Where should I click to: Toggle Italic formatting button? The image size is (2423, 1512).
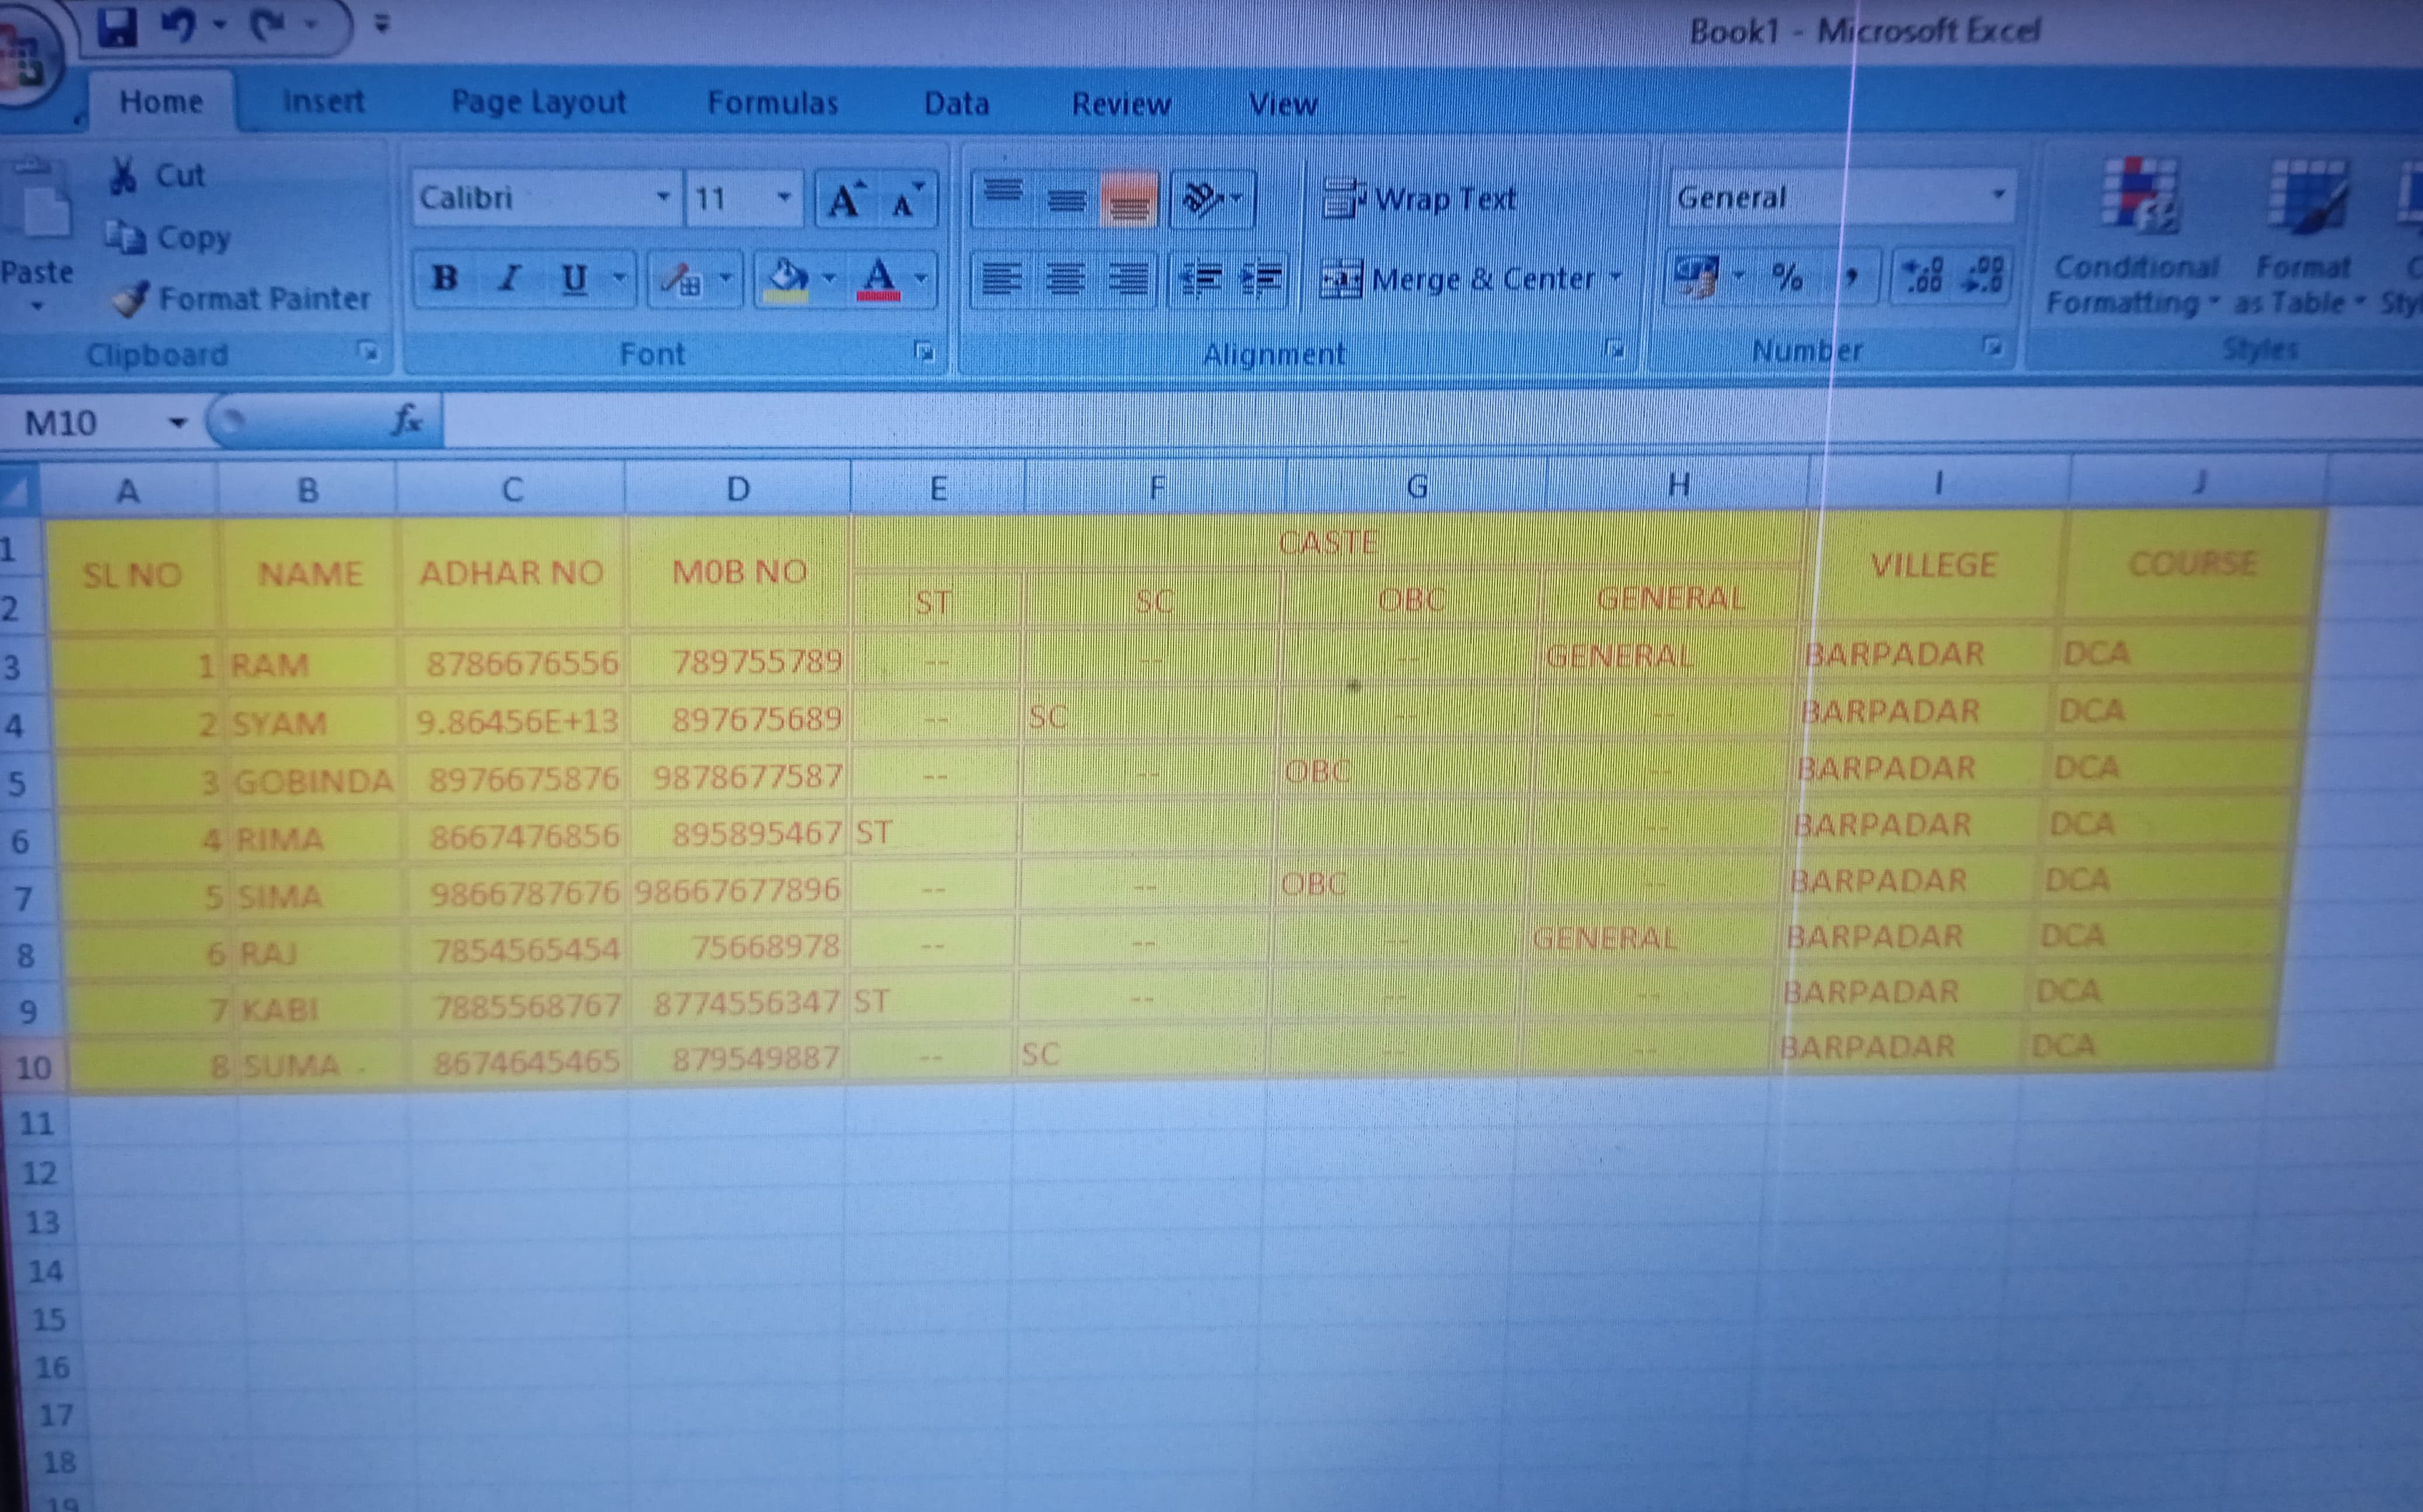(510, 277)
